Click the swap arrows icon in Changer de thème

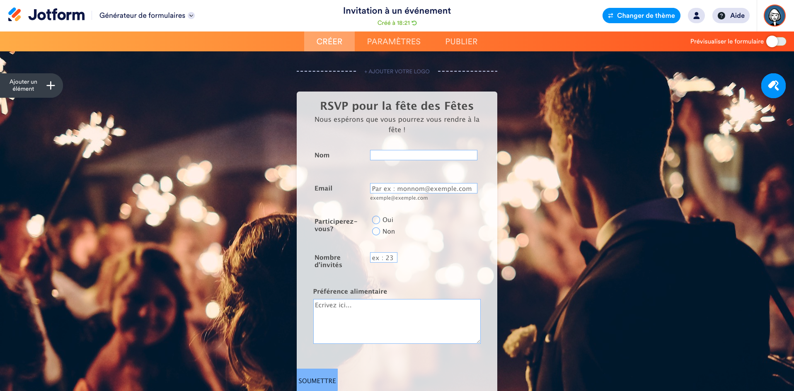(610, 16)
